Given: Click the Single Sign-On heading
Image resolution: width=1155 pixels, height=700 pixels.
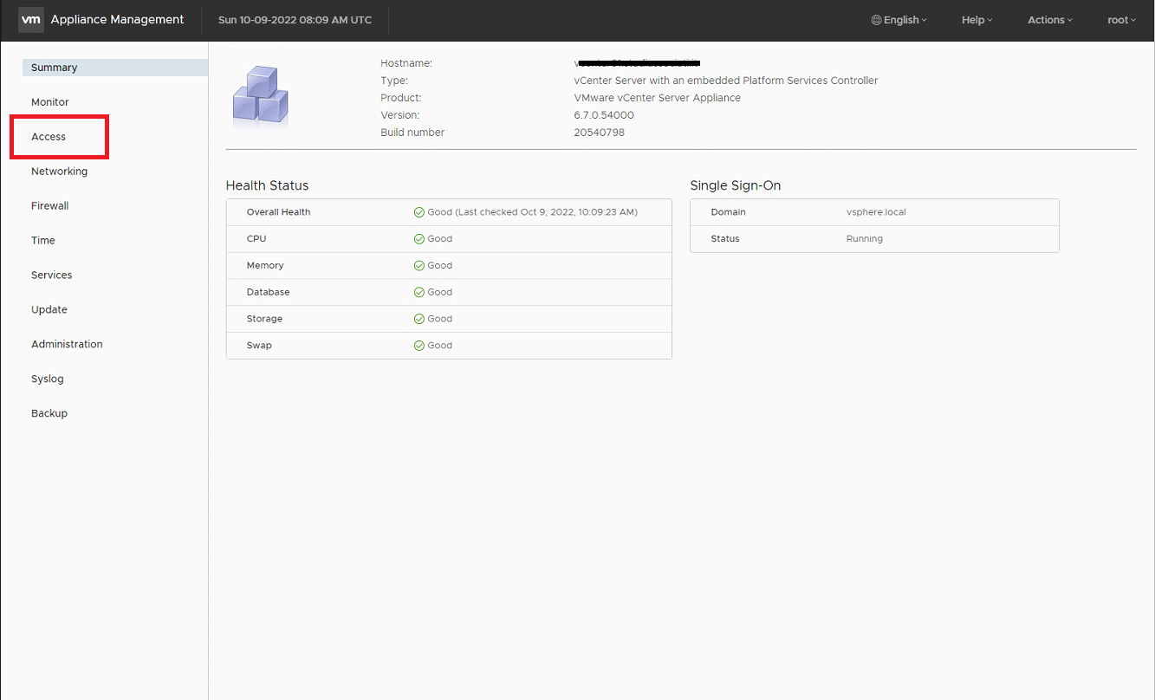Looking at the screenshot, I should coord(736,185).
